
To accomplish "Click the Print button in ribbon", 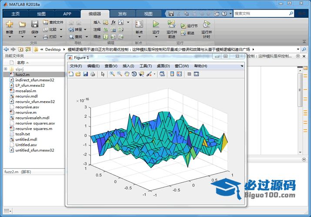I will [50, 37].
